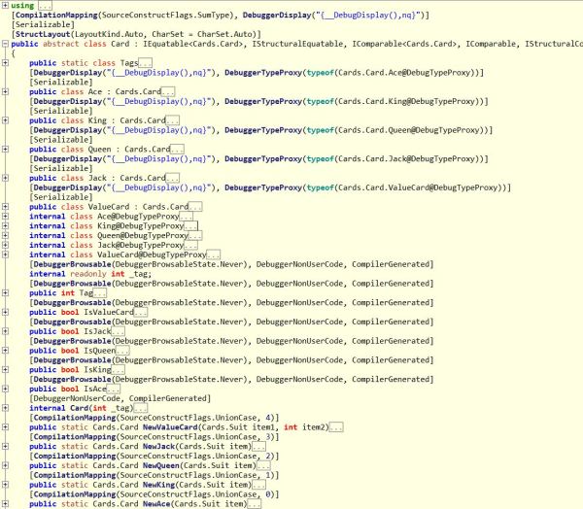Collapse the public abstract class Card block
This screenshot has width=583, height=509.
point(5,44)
